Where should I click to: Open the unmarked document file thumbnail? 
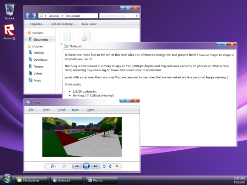67,36
